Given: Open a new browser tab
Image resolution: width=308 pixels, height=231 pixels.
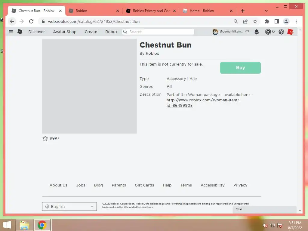Looking at the screenshot, I should [243, 11].
